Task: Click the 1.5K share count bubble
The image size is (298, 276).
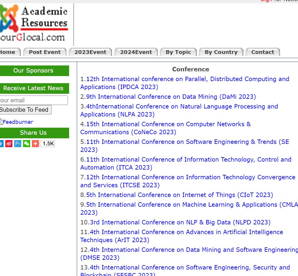Action: 48,144
